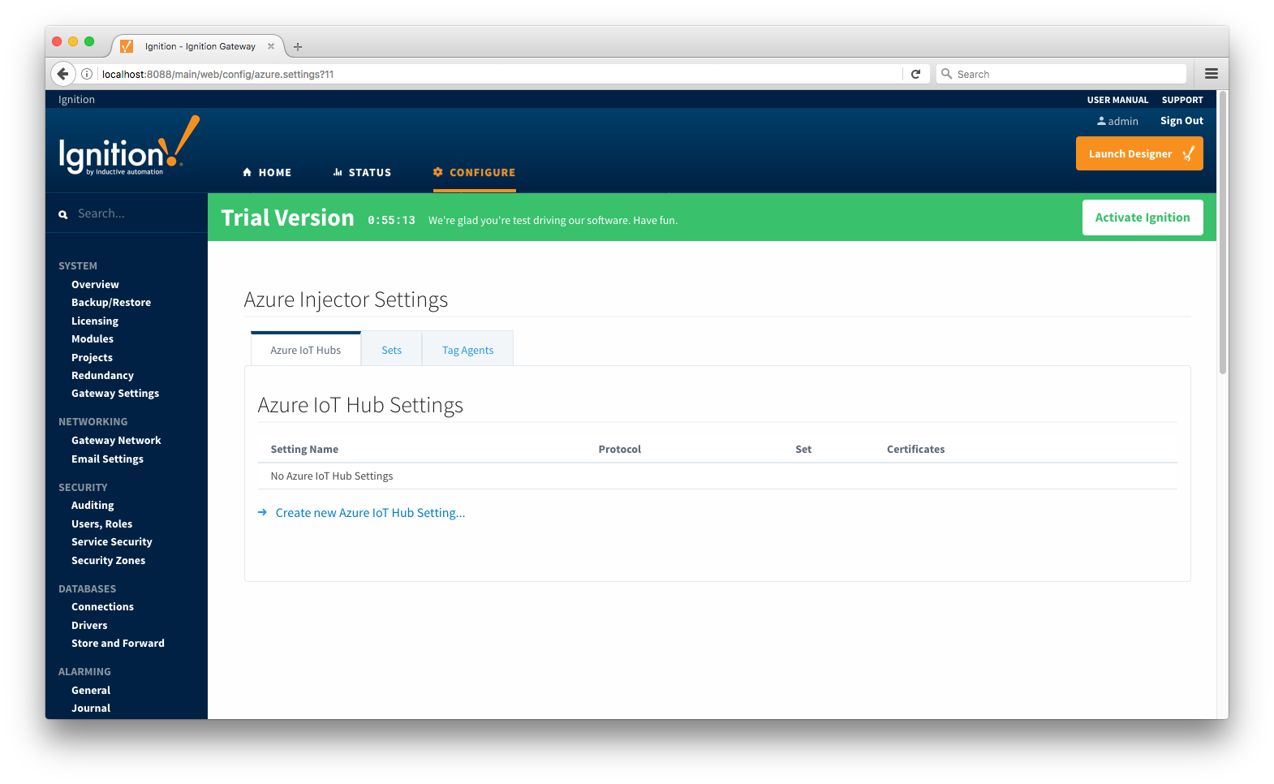Click Create new Azure IoT Hub Setting link
The width and height of the screenshot is (1274, 784).
click(370, 513)
